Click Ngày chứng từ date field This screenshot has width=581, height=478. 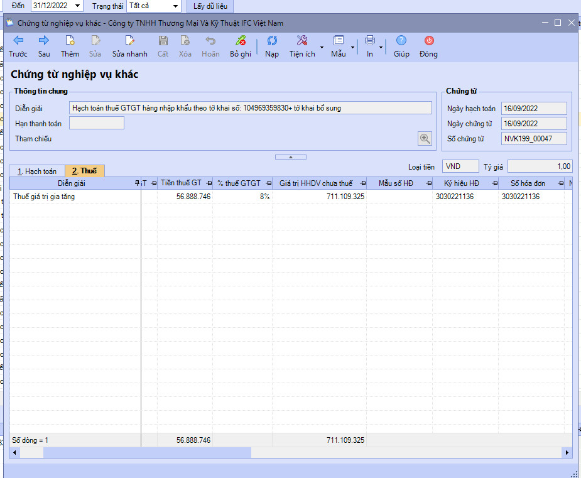(x=534, y=123)
